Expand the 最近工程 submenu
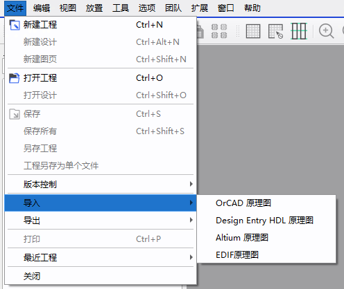 click(101, 257)
